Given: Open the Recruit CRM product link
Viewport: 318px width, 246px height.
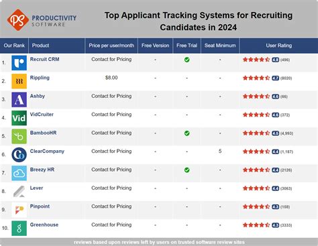Looking at the screenshot, I should 45,59.
